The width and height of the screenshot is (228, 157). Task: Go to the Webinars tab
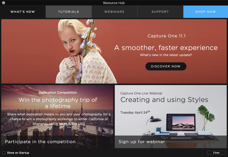pos(115,12)
